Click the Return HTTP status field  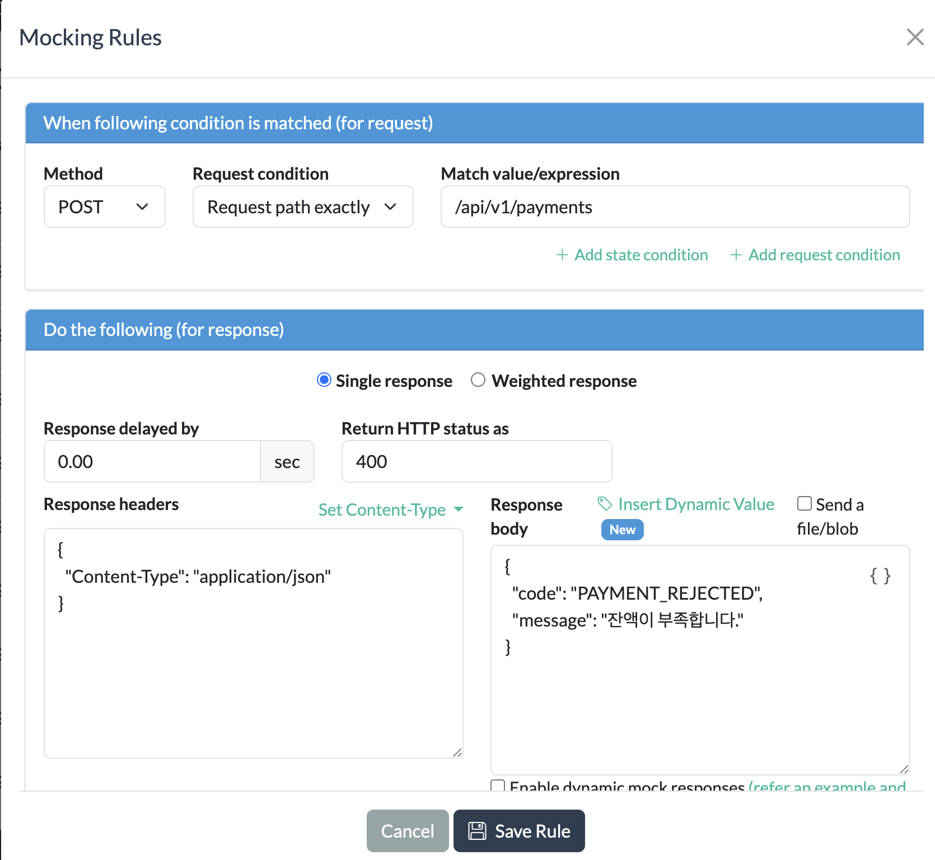(x=476, y=462)
